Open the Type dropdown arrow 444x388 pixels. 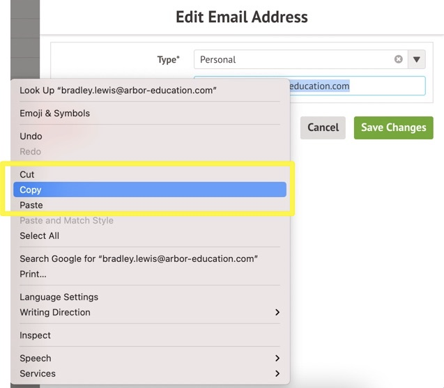click(417, 60)
